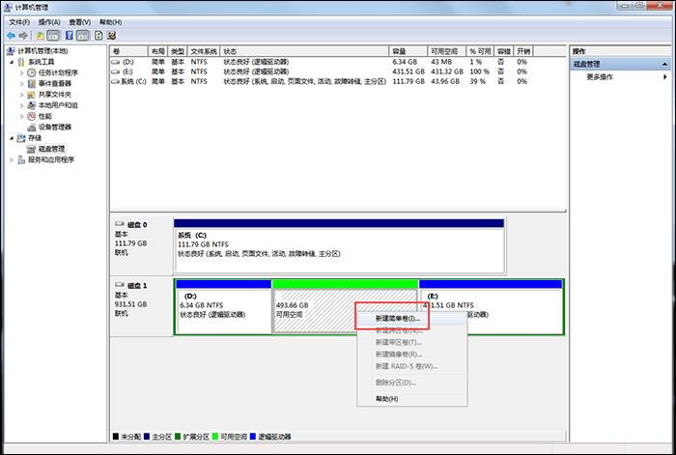This screenshot has height=455, width=676.
Task: Select 磁盘管理 under 存储
Action: 50,149
